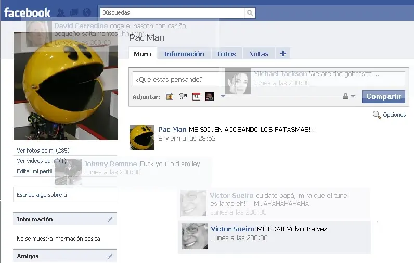
Task: Click the Amigos section header
Action: [x=65, y=256]
